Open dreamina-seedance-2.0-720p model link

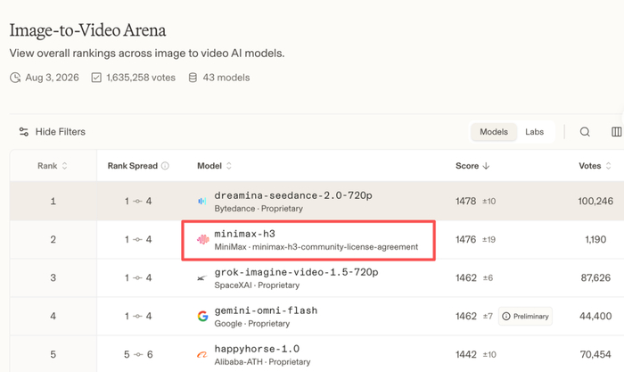293,195
